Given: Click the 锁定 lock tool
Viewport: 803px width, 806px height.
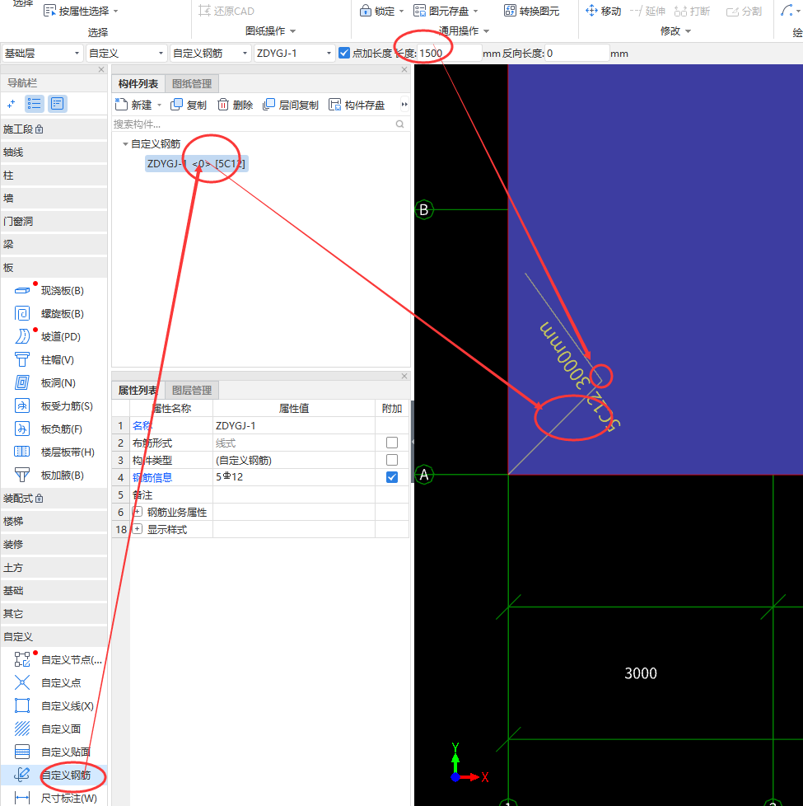Looking at the screenshot, I should (377, 11).
